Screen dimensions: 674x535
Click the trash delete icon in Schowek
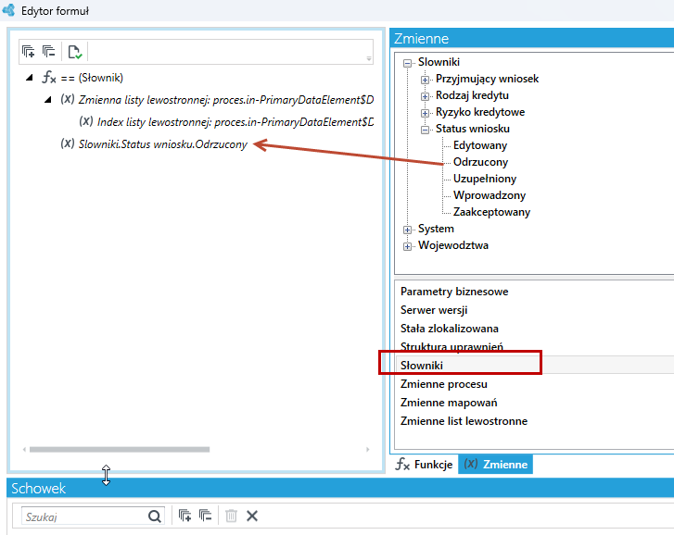[x=231, y=516]
